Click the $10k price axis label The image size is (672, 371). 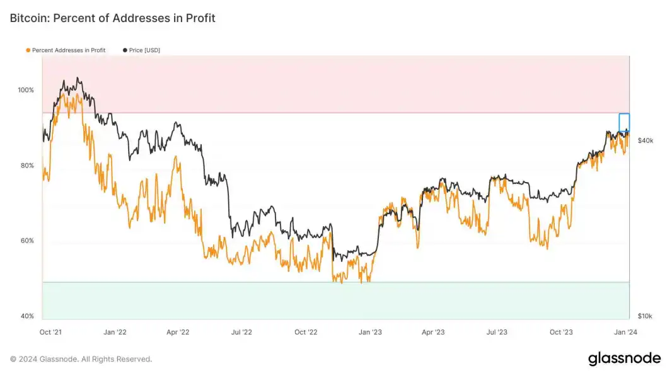pyautogui.click(x=646, y=316)
